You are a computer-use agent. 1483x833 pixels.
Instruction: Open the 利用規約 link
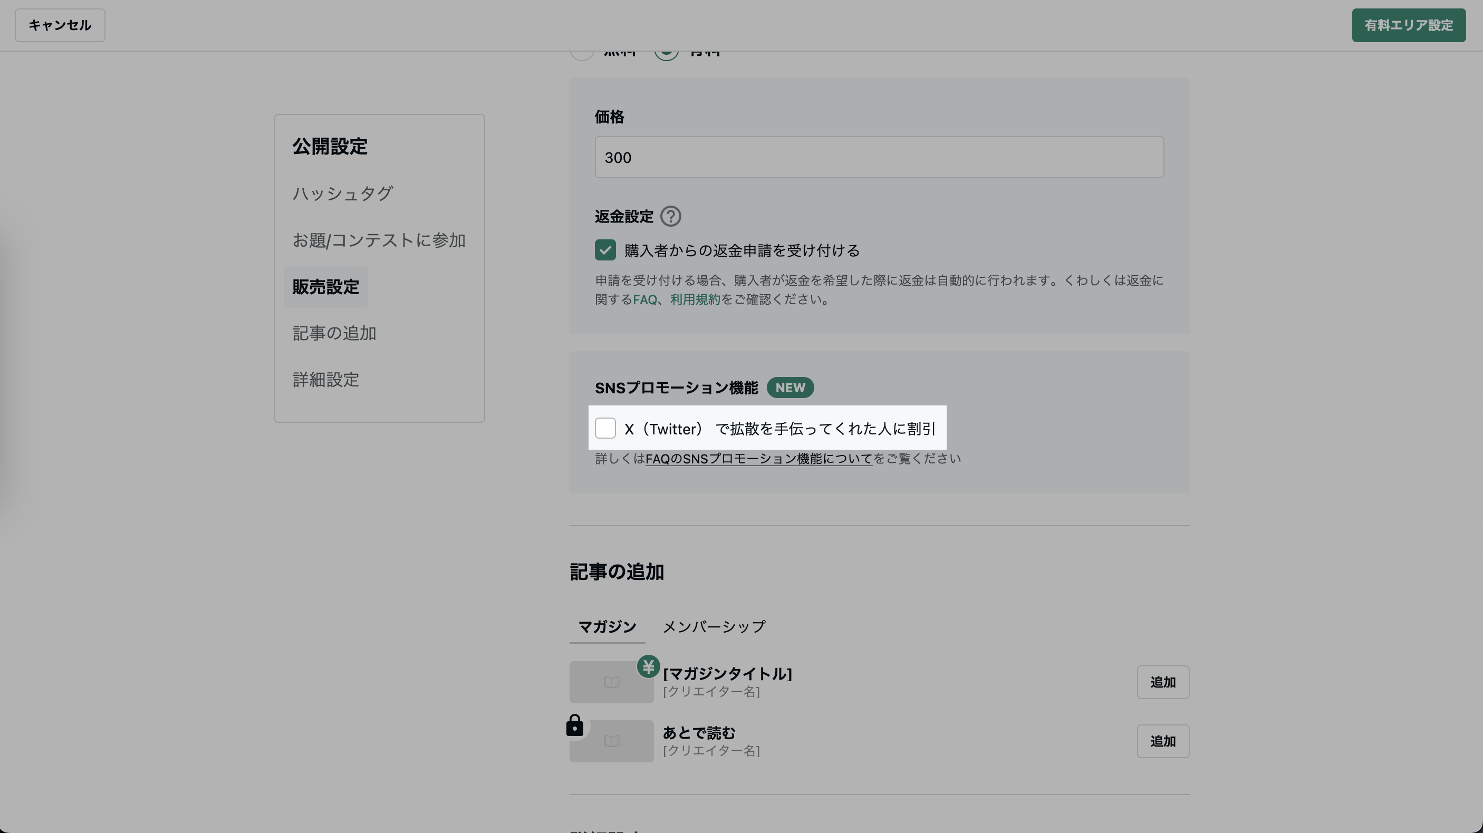(695, 299)
